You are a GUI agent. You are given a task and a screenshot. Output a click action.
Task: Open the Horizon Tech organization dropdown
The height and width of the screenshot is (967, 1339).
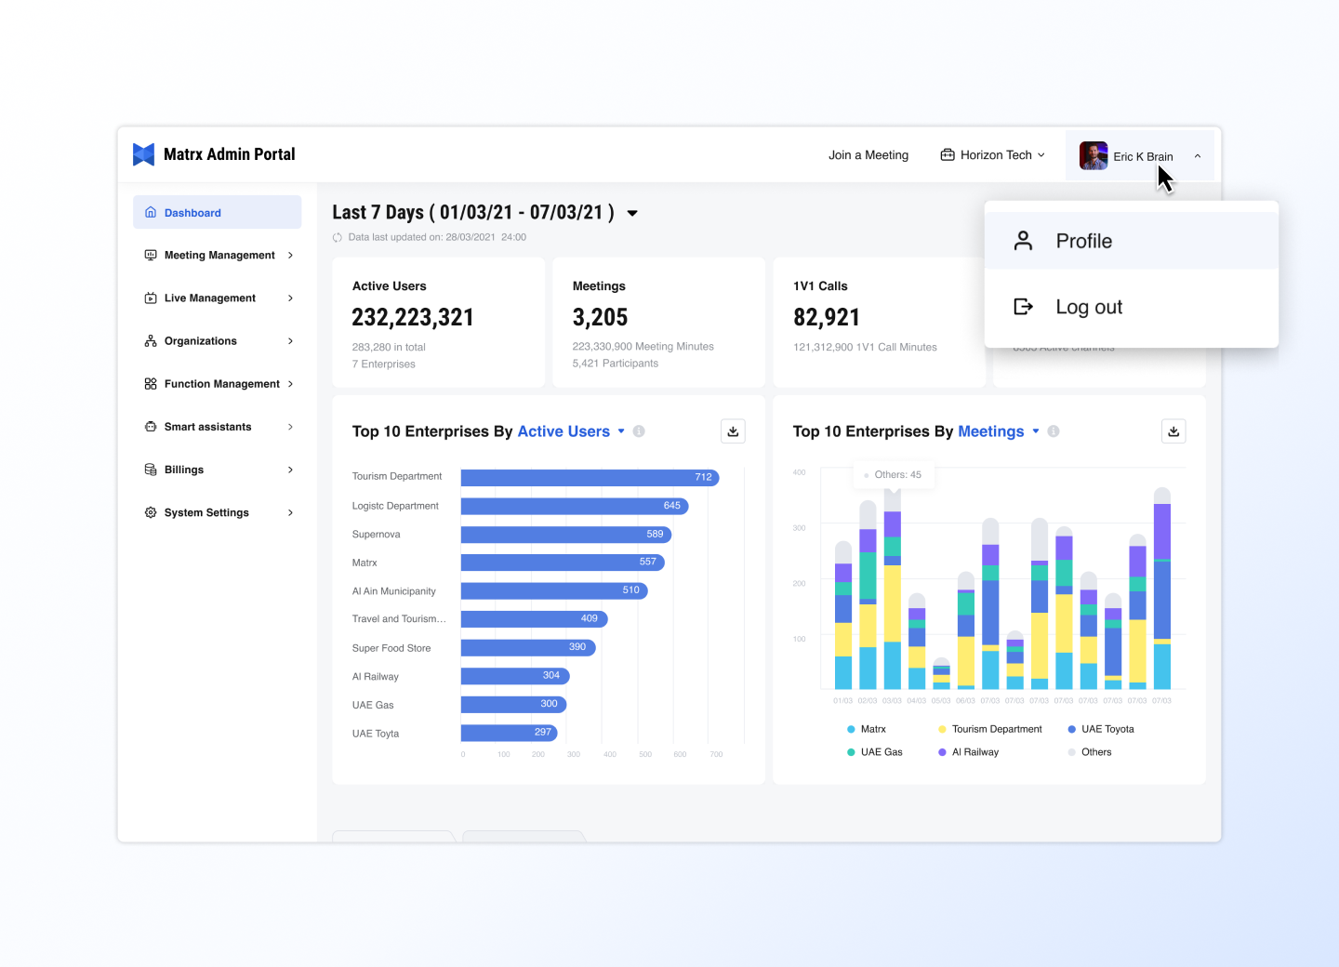click(x=993, y=155)
